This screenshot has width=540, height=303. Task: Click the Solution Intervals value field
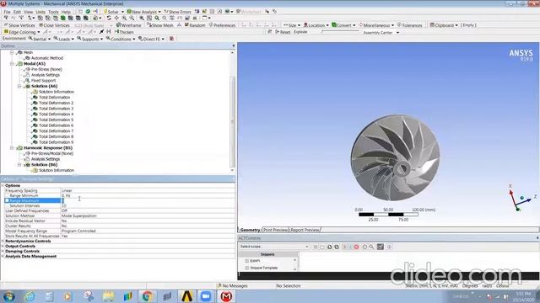pyautogui.click(x=148, y=205)
